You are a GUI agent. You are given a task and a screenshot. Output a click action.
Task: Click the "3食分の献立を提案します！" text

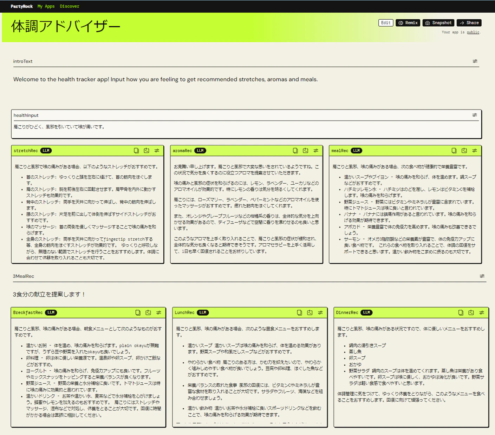click(50, 294)
